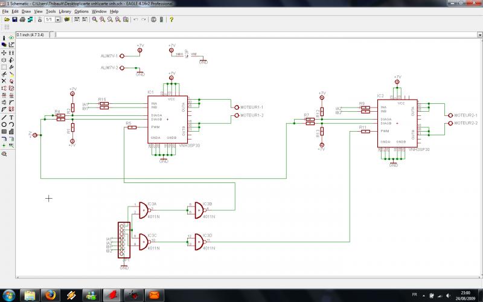Viewport: 483px width, 302px height.
Task: Select the Arc tool
Action: tap(11, 124)
